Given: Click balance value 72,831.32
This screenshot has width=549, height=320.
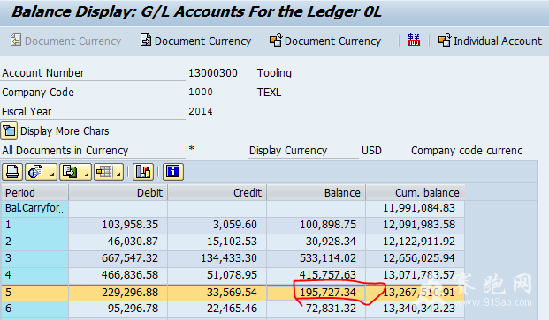Looking at the screenshot, I should pyautogui.click(x=331, y=309).
